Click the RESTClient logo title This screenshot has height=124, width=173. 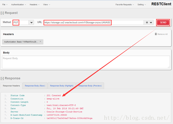point(161,4)
